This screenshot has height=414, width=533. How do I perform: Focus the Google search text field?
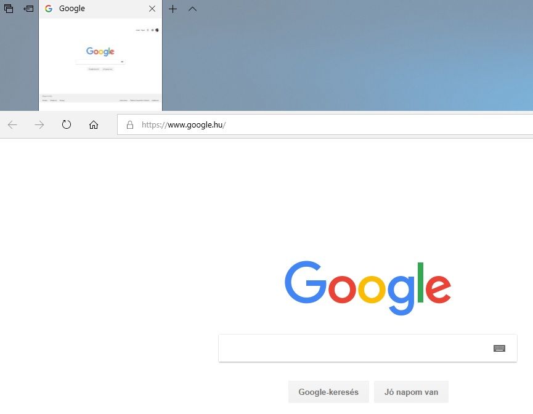[x=354, y=348]
